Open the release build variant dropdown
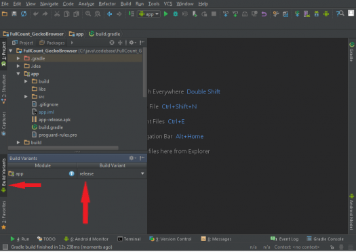The width and height of the screenshot is (356, 252). point(142,173)
